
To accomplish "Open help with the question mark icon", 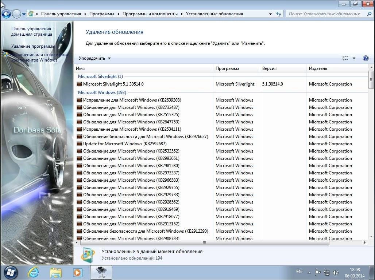I will (366, 58).
